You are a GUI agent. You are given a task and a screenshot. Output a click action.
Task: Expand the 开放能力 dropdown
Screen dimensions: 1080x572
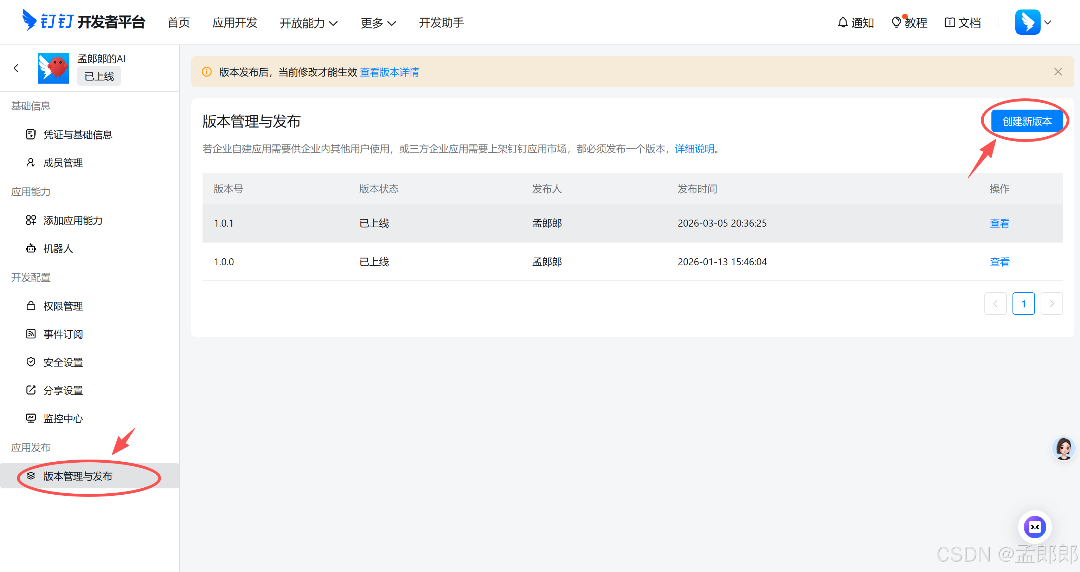click(309, 23)
